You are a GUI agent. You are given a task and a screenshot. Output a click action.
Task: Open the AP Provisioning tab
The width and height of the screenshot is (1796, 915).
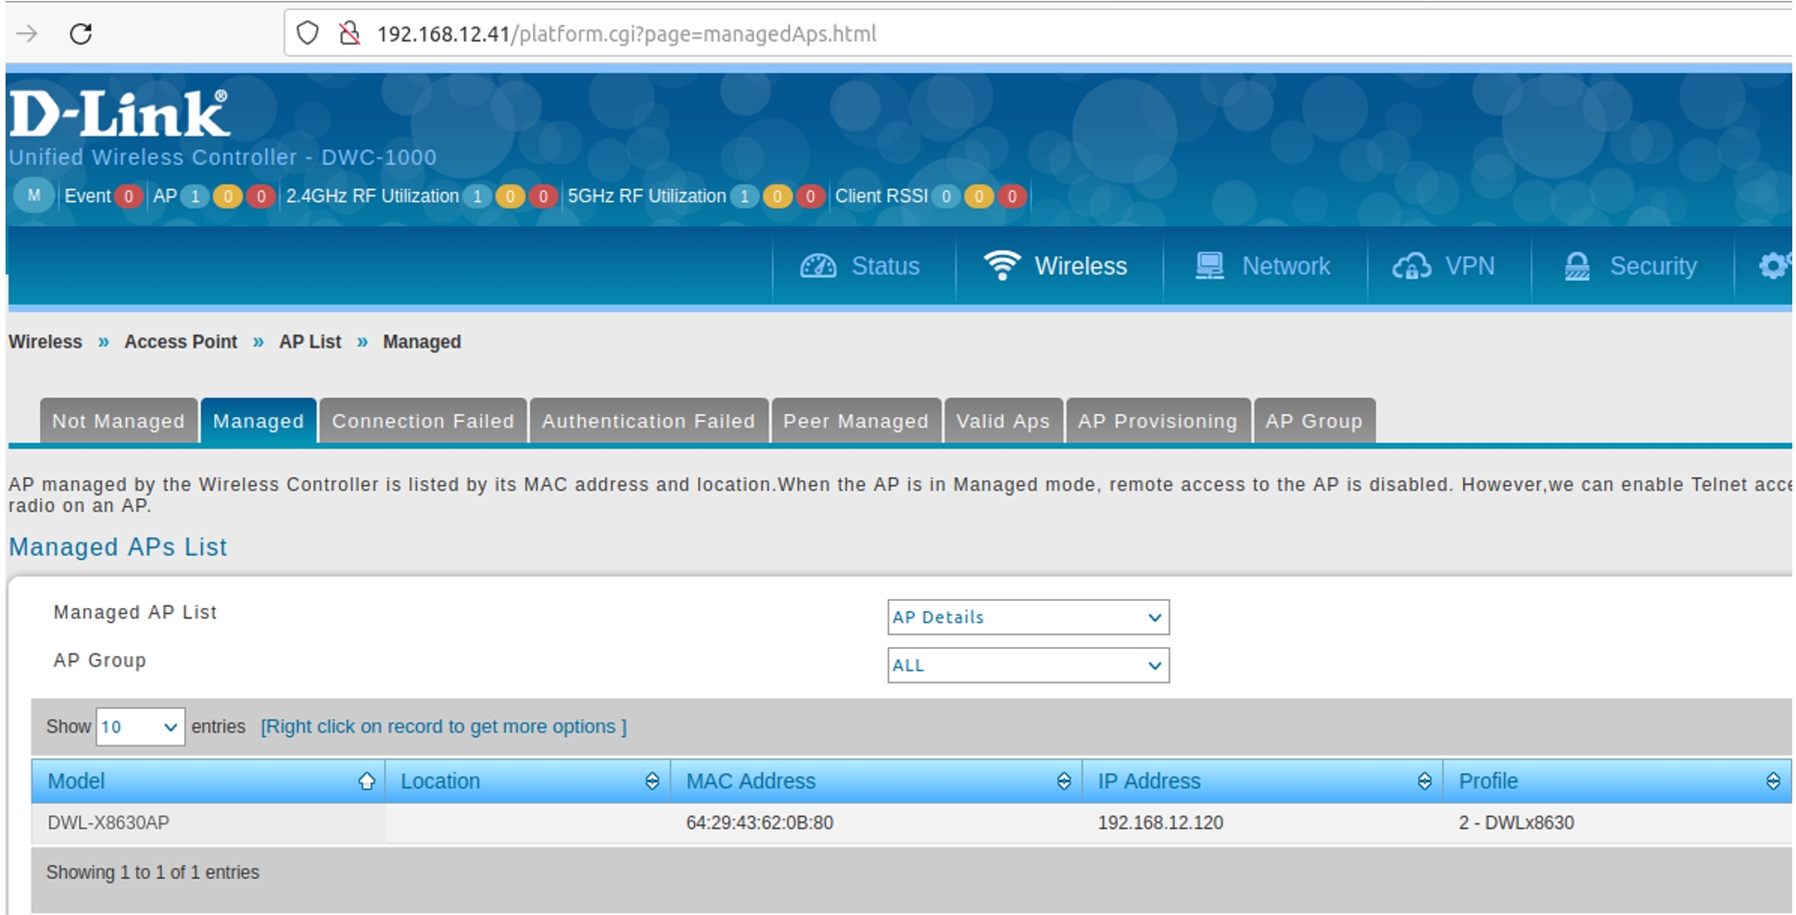click(x=1157, y=421)
